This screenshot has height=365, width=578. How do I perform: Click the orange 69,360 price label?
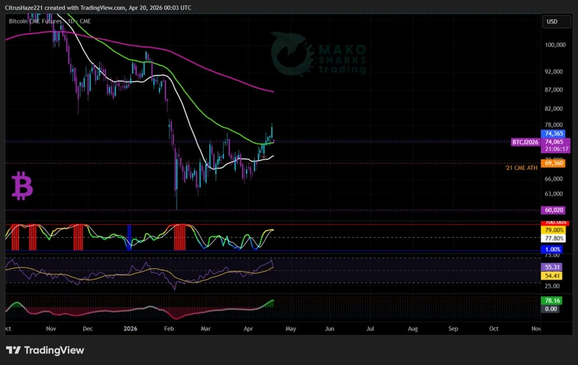tap(554, 164)
